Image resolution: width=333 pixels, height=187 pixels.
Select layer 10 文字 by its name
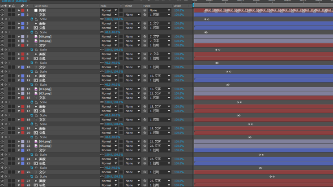(x=42, y=67)
